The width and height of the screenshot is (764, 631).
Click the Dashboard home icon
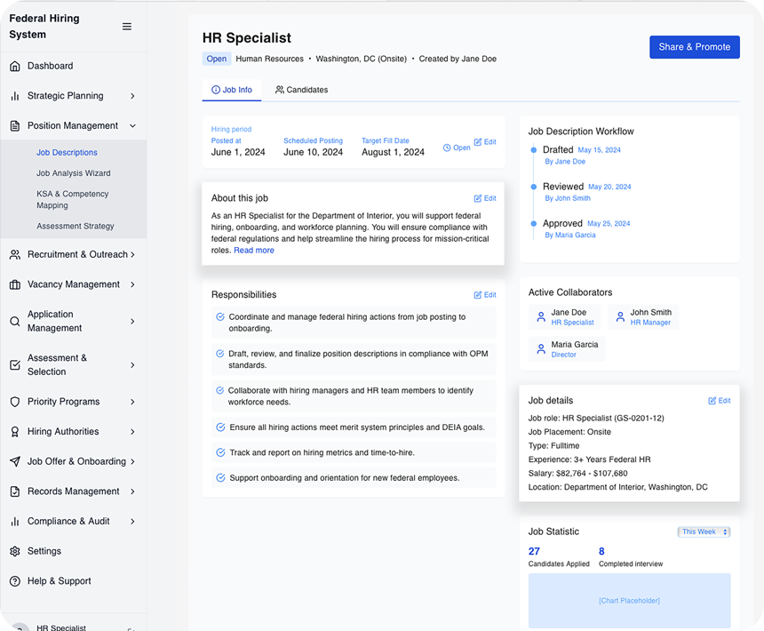point(15,66)
